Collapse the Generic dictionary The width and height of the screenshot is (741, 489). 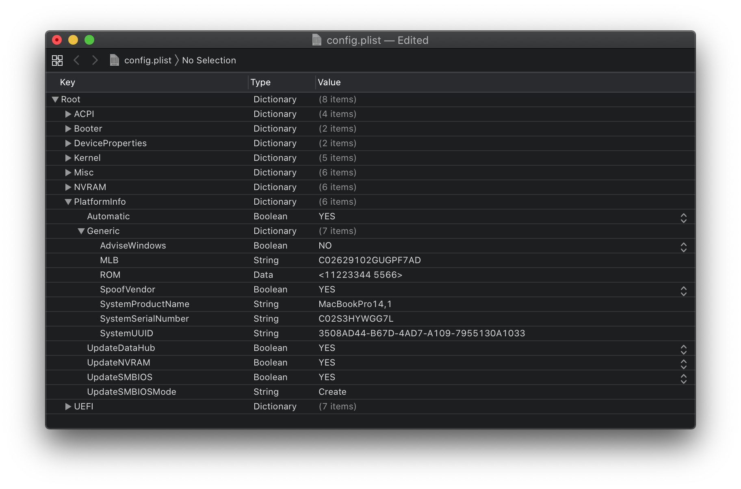[x=81, y=231]
